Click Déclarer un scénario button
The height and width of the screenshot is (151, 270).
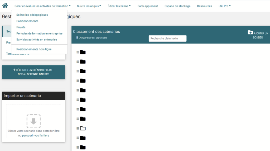pyautogui.click(x=33, y=72)
